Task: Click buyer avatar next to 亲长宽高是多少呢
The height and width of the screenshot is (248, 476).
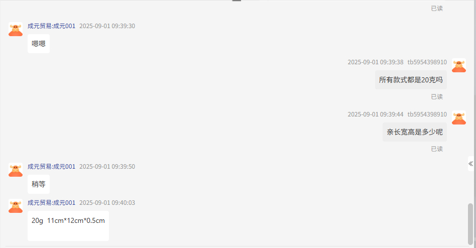Action: pos(459,117)
